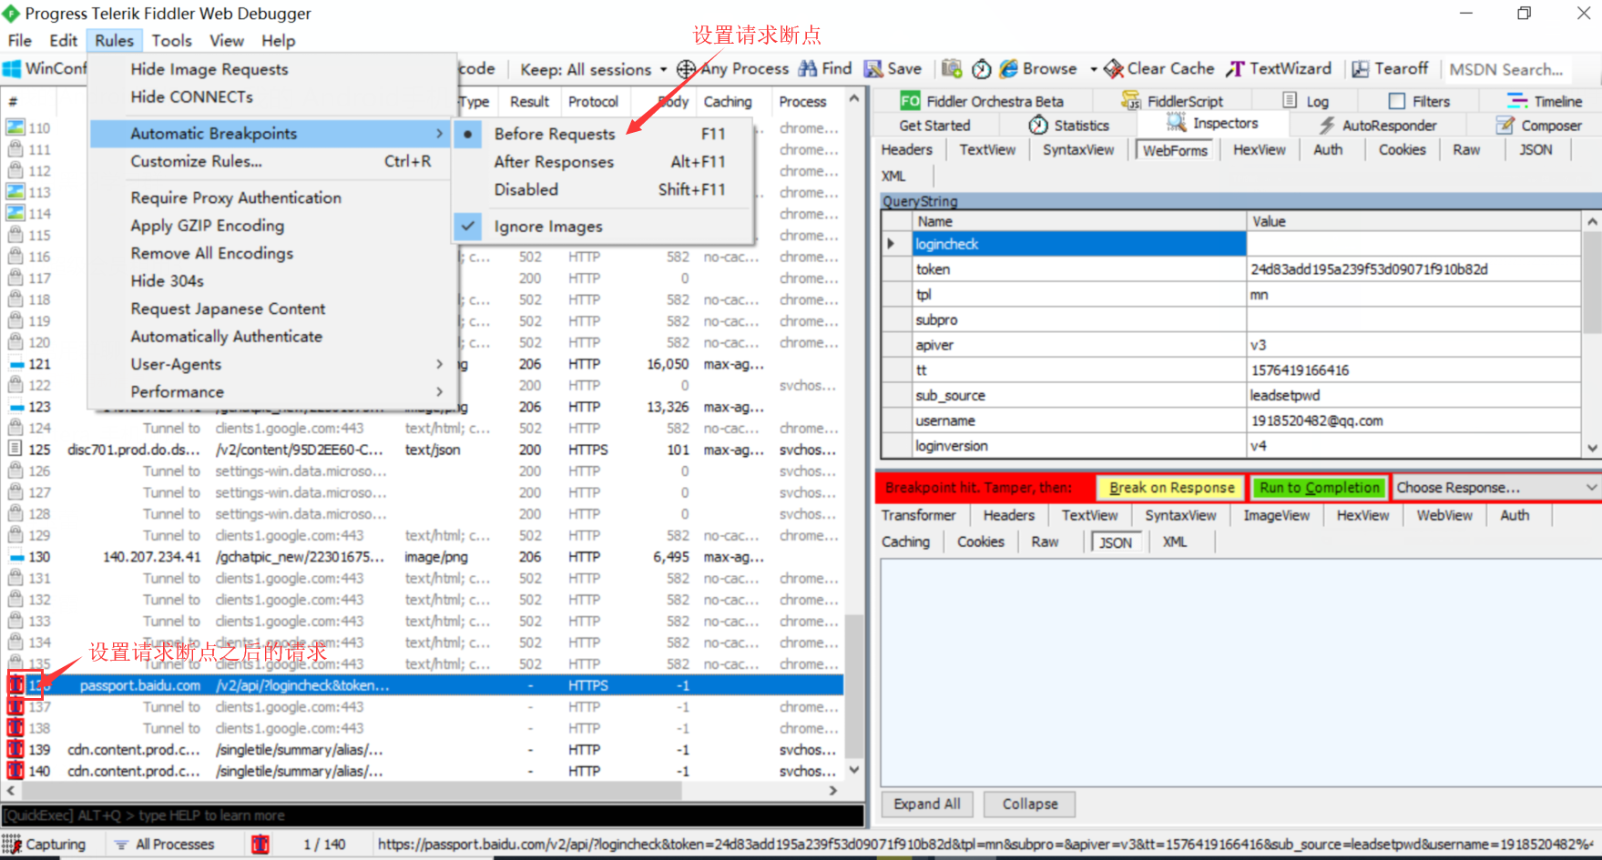This screenshot has width=1602, height=860.
Task: Open TextWizard via its toolbar icon
Action: point(1235,69)
